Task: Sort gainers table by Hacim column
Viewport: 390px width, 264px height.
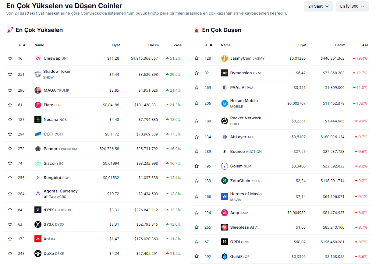Action: tap(153, 45)
